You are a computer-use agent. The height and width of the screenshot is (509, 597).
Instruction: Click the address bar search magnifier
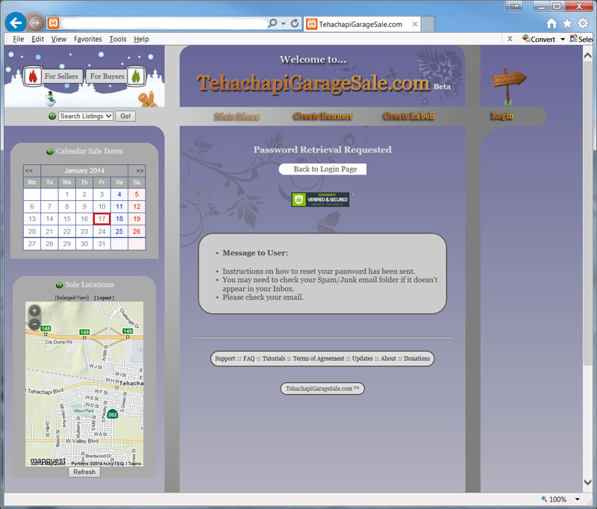pyautogui.click(x=272, y=24)
